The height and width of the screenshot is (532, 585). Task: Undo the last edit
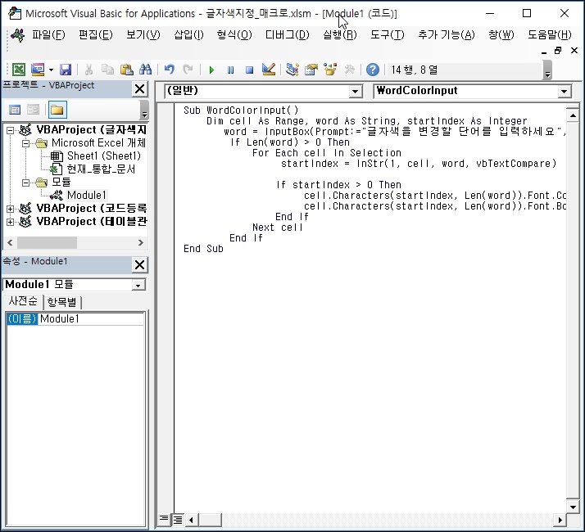point(170,70)
